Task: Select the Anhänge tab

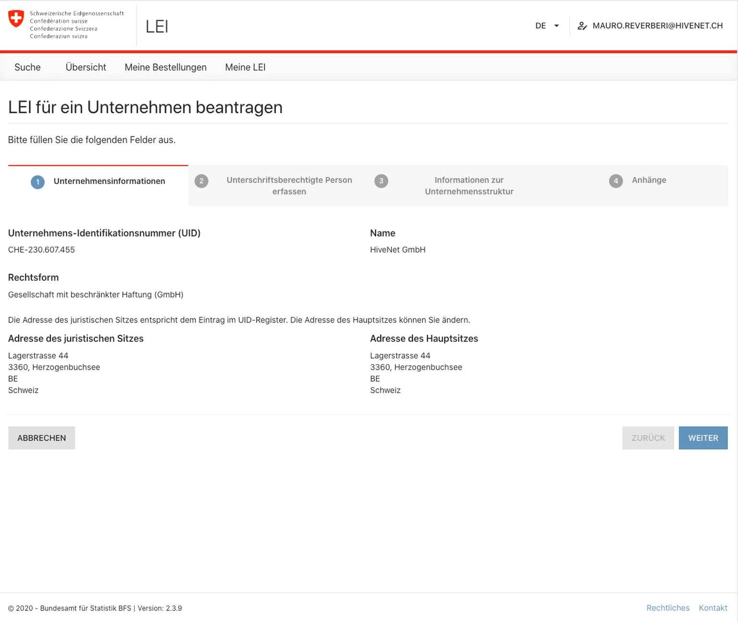Action: click(x=649, y=180)
